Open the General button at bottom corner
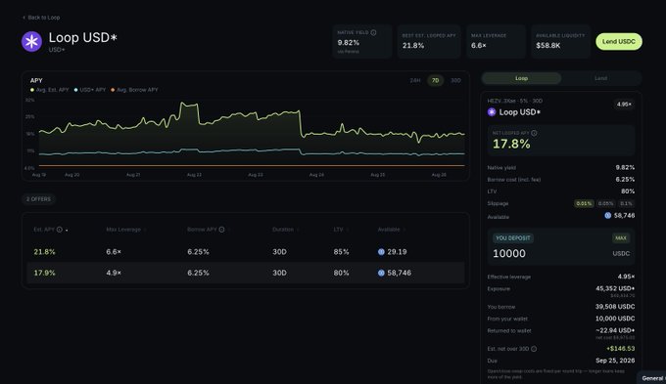 652,378
